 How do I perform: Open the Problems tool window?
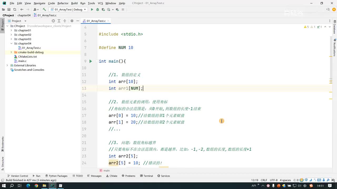pos(128,176)
